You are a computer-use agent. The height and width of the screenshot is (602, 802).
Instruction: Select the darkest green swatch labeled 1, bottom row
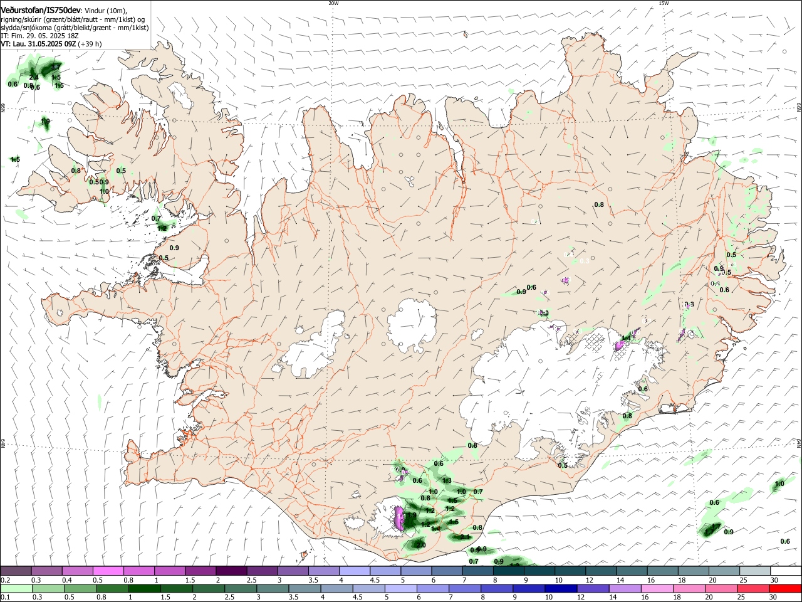pyautogui.click(x=145, y=589)
